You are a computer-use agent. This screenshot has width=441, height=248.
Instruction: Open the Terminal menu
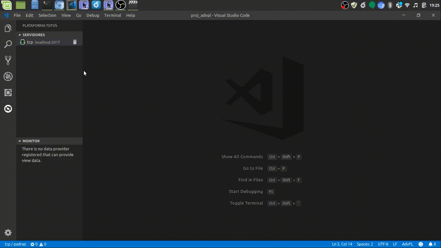(113, 15)
